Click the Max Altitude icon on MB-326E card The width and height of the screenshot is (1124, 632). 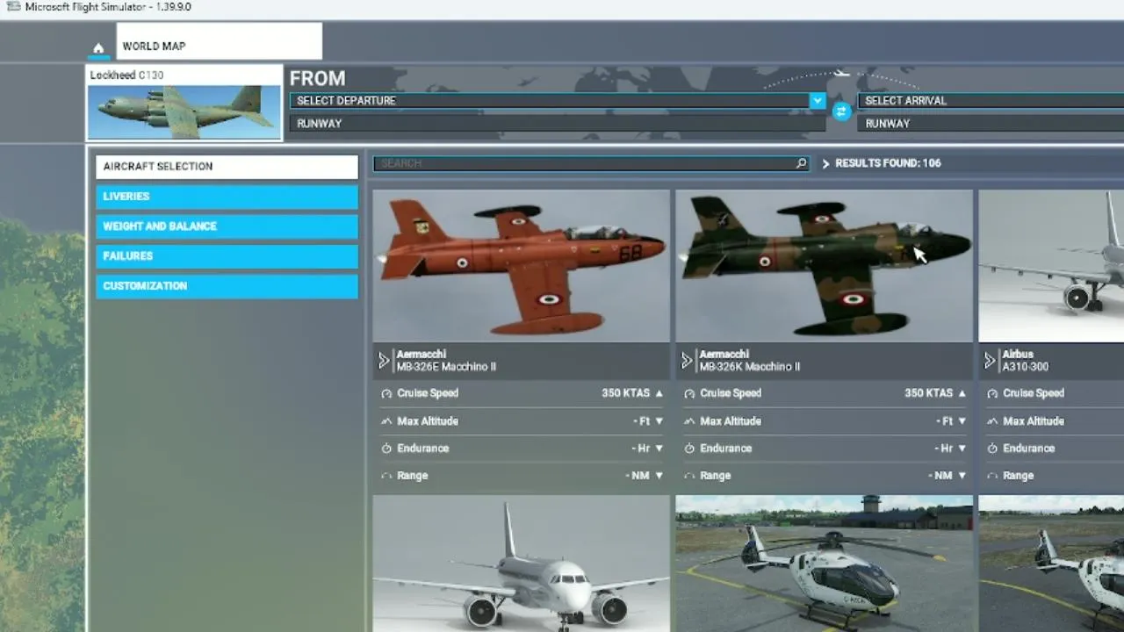pyautogui.click(x=386, y=421)
